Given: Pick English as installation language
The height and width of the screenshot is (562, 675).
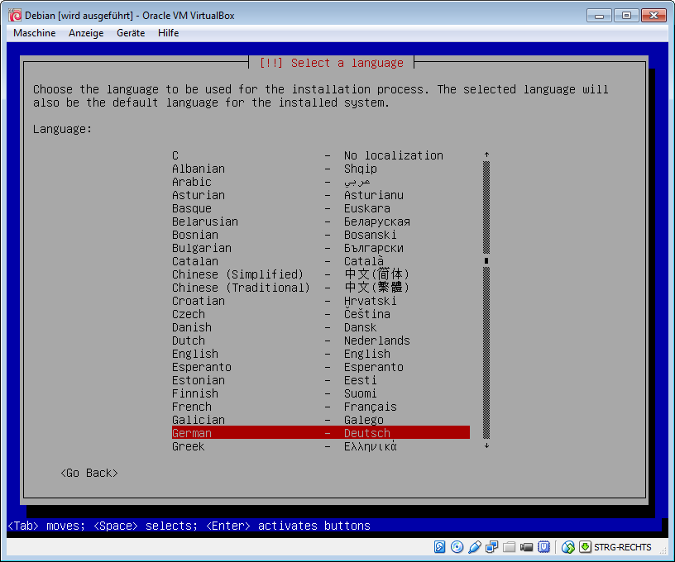Looking at the screenshot, I should 321,354.
